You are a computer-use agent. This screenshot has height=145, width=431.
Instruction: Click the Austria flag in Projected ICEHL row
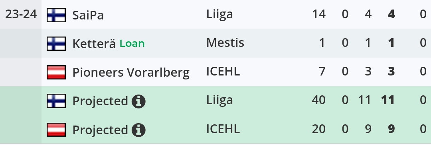[x=56, y=130]
